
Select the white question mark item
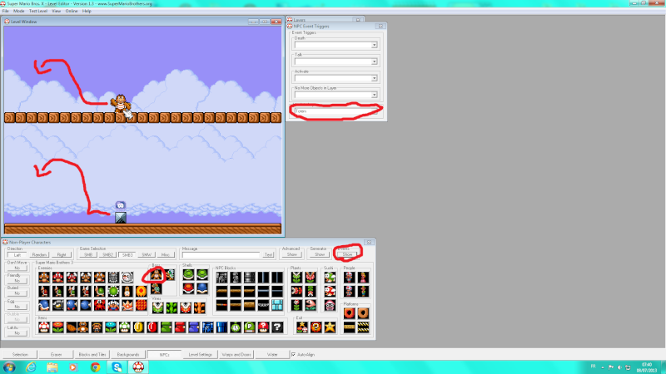[277, 327]
